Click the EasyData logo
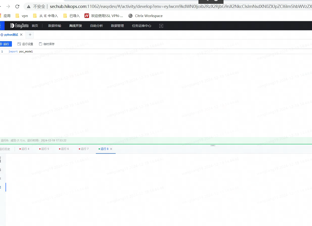 click(19, 26)
